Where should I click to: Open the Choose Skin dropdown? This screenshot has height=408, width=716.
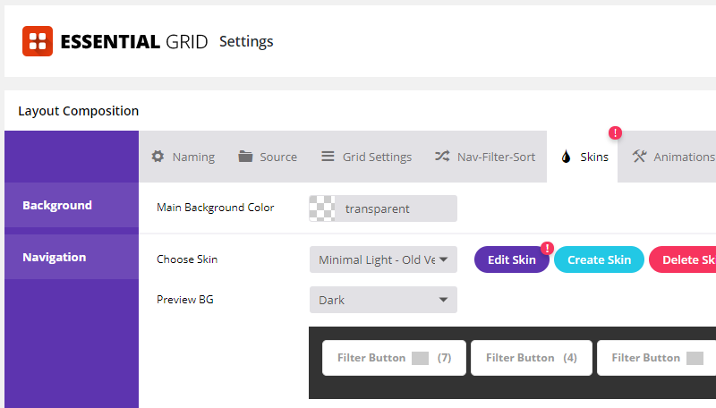383,259
